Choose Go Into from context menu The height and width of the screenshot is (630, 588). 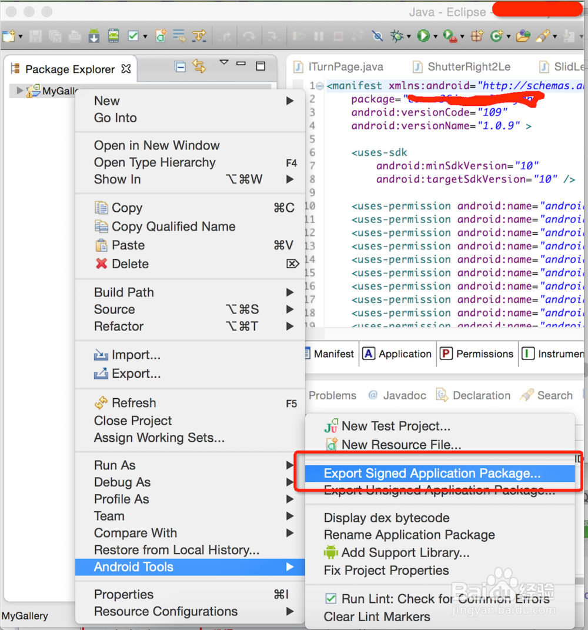(190, 118)
